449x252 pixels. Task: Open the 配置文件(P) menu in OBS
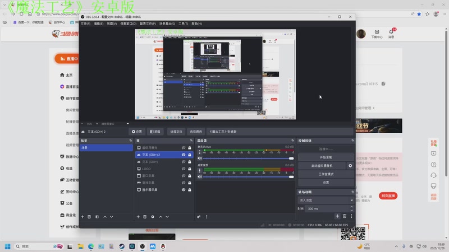pyautogui.click(x=148, y=24)
